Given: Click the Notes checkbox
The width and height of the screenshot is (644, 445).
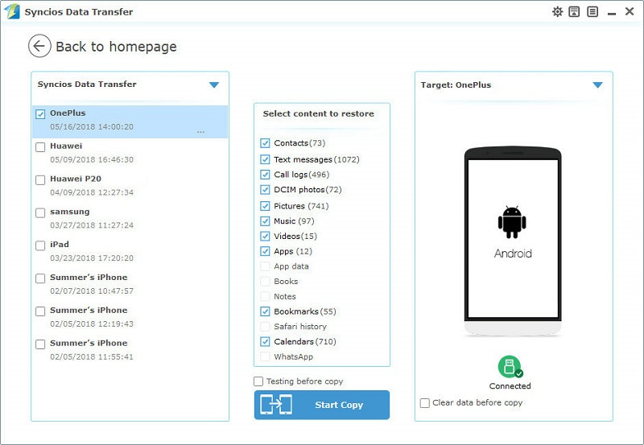Looking at the screenshot, I should 265,296.
